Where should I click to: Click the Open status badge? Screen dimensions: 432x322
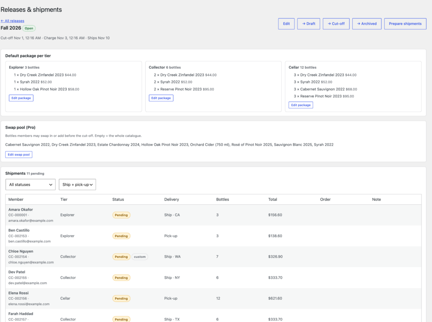[x=29, y=28]
